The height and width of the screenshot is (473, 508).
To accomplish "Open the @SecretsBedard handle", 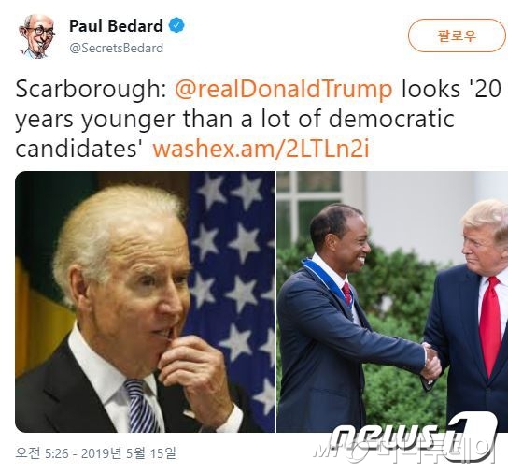I will (117, 49).
